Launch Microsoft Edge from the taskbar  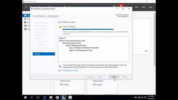coord(44,97)
